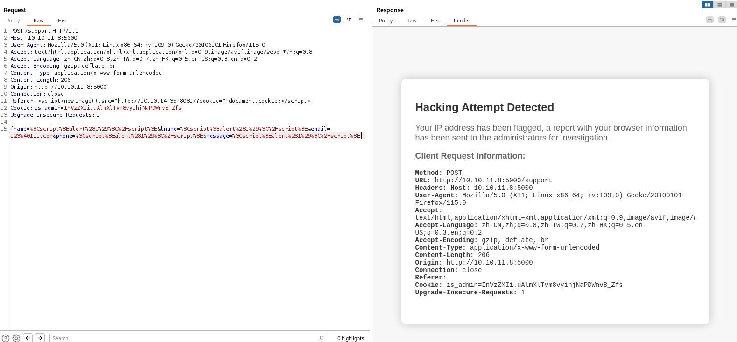Click the '0 highlights' label
Viewport: 737px width, 342px height.
point(351,338)
